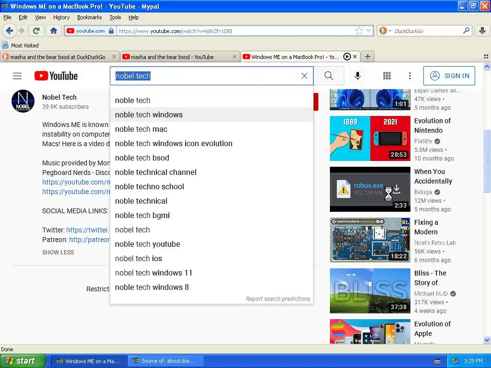Switch to Source of: about:blank taskbar window
Screen dimensions: 491x368
pyautogui.click(x=166, y=361)
